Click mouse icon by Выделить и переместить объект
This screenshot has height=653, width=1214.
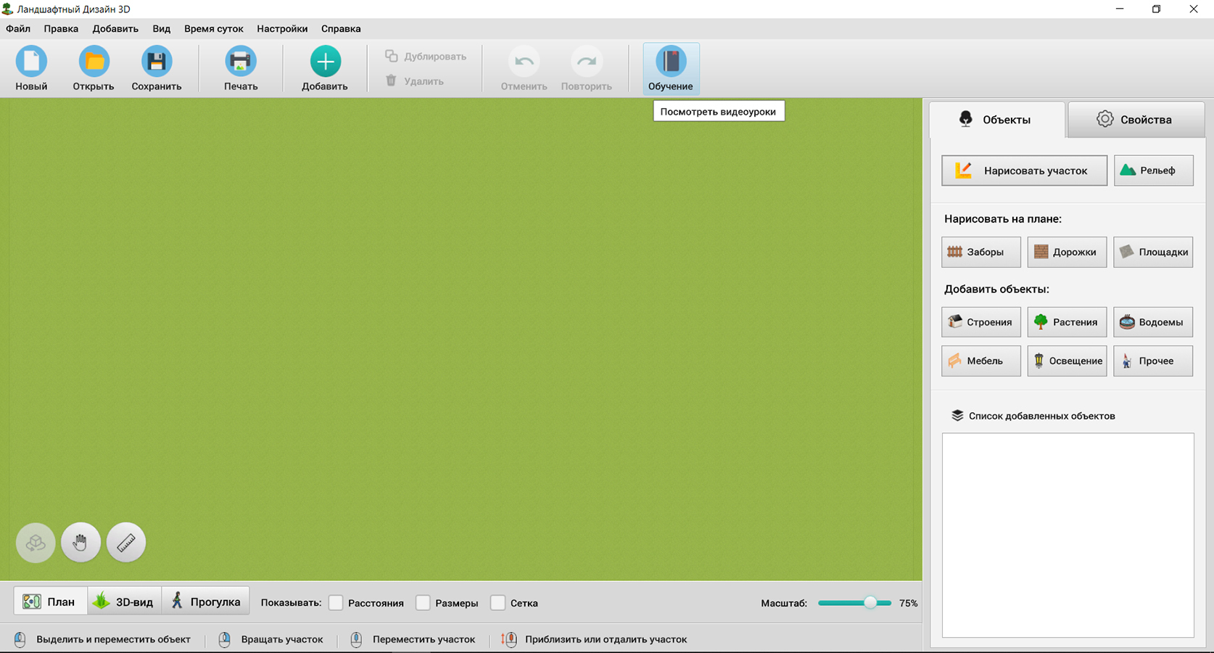20,639
